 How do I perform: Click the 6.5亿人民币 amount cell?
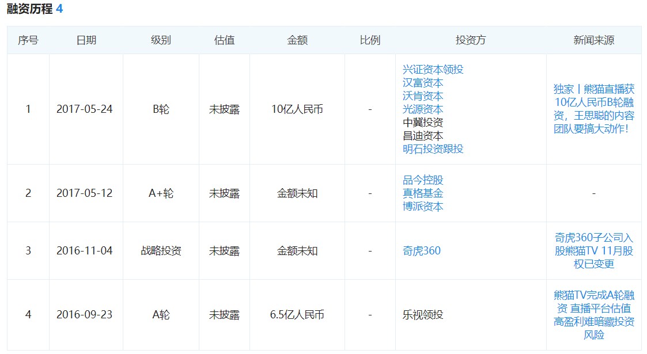[297, 315]
